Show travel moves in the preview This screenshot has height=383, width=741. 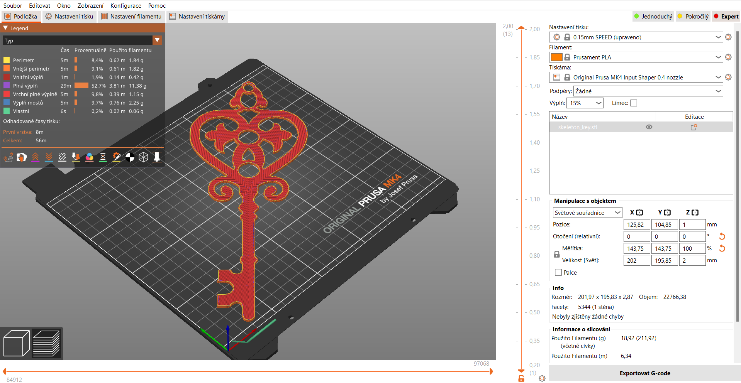pos(8,157)
